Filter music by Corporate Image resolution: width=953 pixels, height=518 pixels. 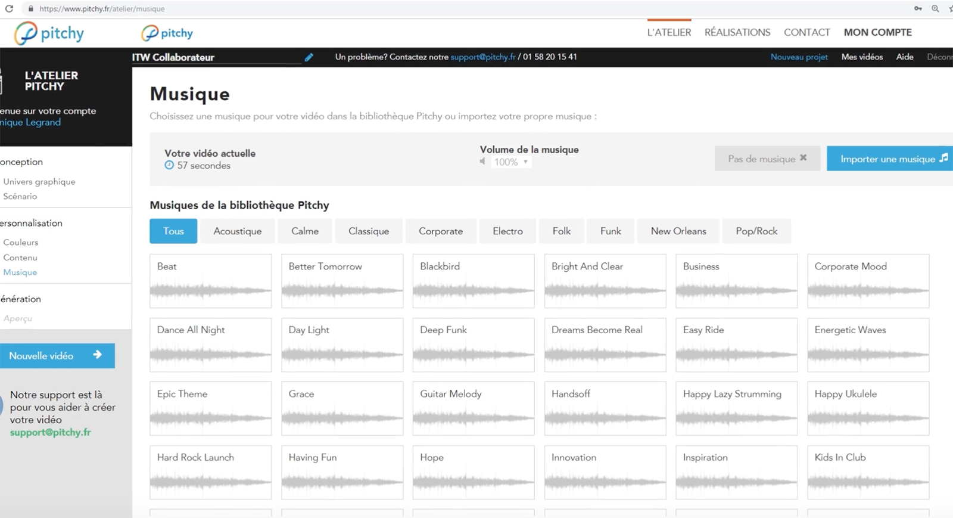tap(441, 231)
